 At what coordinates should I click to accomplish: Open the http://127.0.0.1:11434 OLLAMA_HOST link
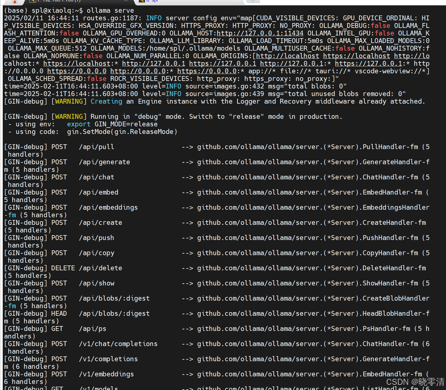click(260, 33)
